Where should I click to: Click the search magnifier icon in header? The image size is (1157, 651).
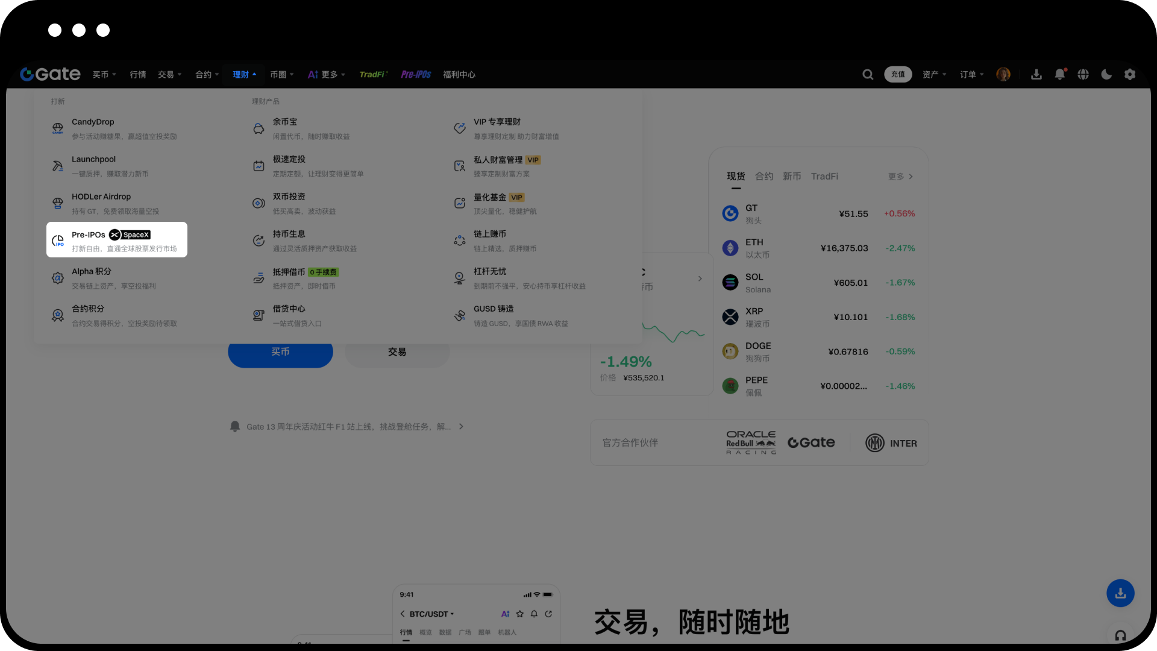(868, 74)
